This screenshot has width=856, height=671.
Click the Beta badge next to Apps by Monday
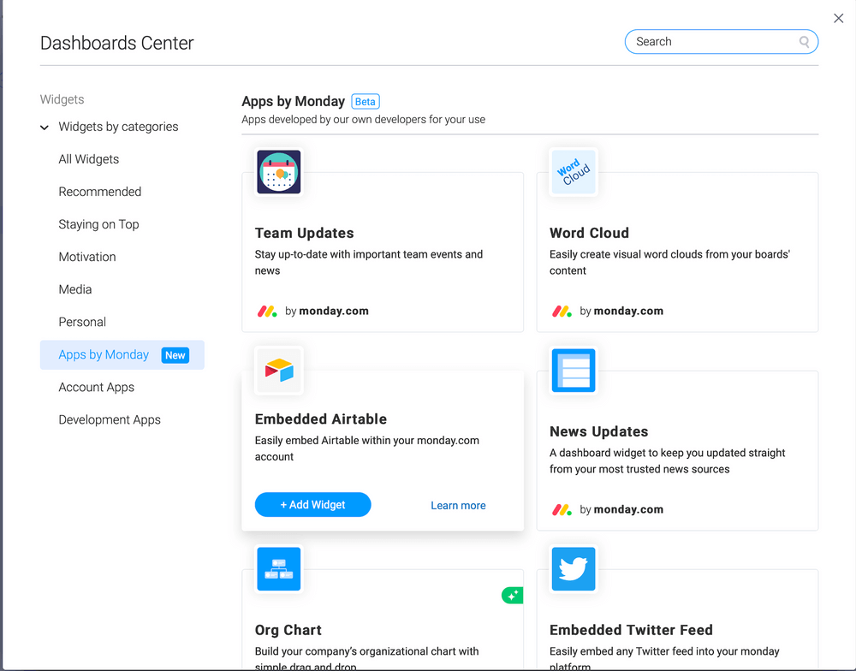pyautogui.click(x=365, y=101)
